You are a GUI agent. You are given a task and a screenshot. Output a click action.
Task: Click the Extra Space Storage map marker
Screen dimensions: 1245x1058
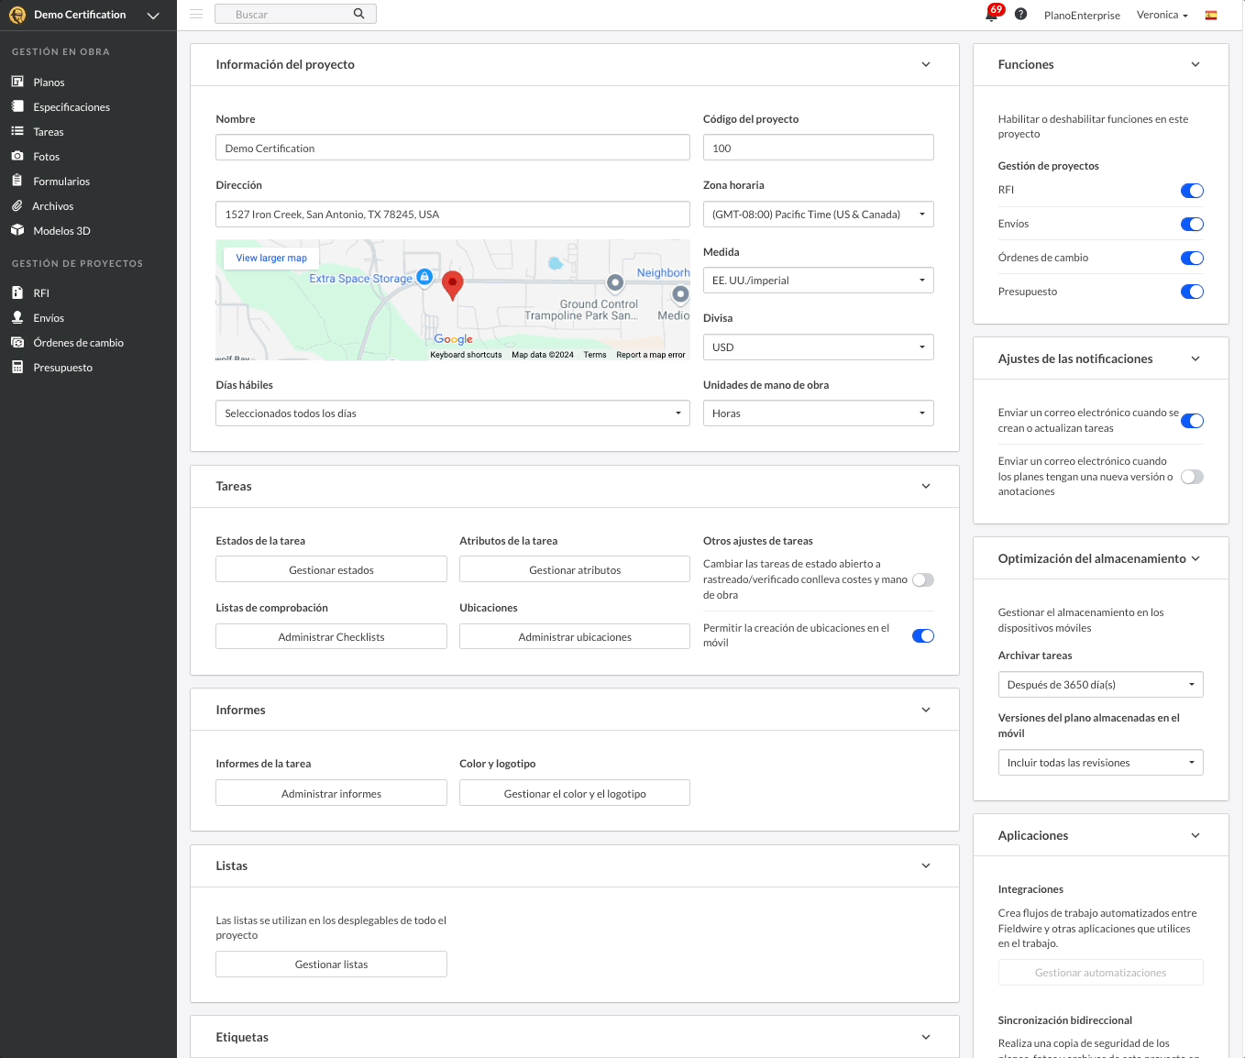pos(424,276)
